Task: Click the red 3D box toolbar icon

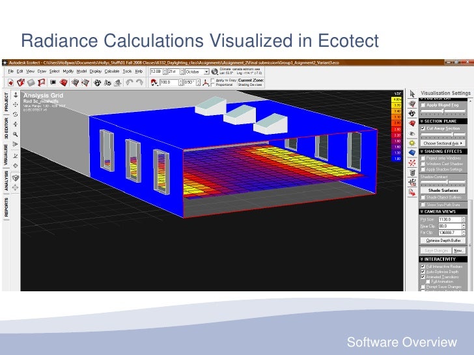Action: [64, 83]
